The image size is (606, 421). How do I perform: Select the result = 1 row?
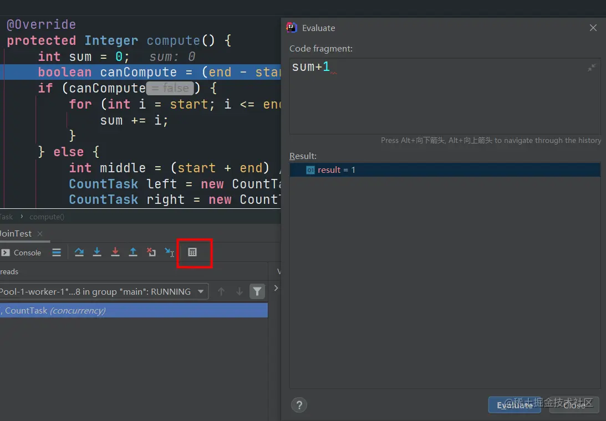(445, 170)
